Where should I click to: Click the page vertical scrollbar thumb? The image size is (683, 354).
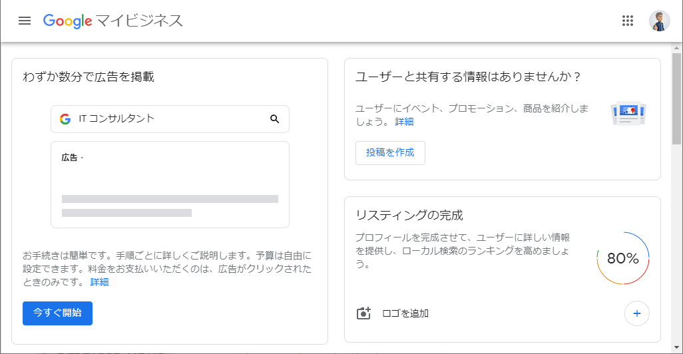click(676, 99)
